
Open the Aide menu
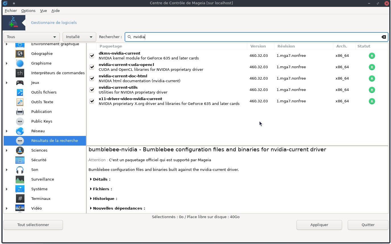coord(55,11)
